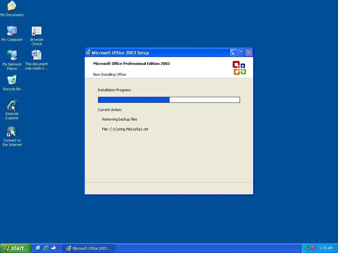Click the 3:48 AM taskbar clock
Viewport: 338px width, 253px height.
coord(326,248)
